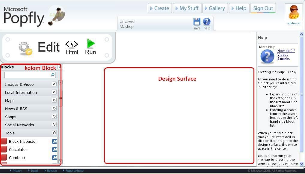Screen dimensions: 305x174
Task: Open the user avatar picture
Action: coord(294,12)
